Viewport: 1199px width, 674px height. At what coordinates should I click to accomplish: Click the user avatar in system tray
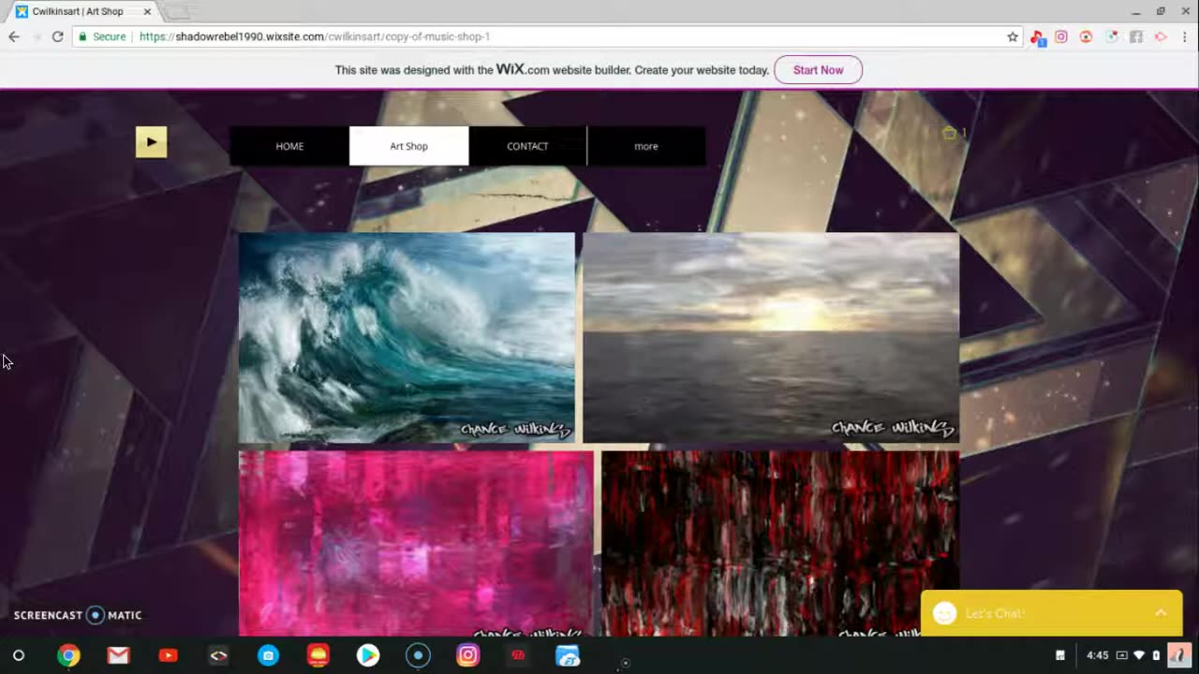(x=1179, y=655)
